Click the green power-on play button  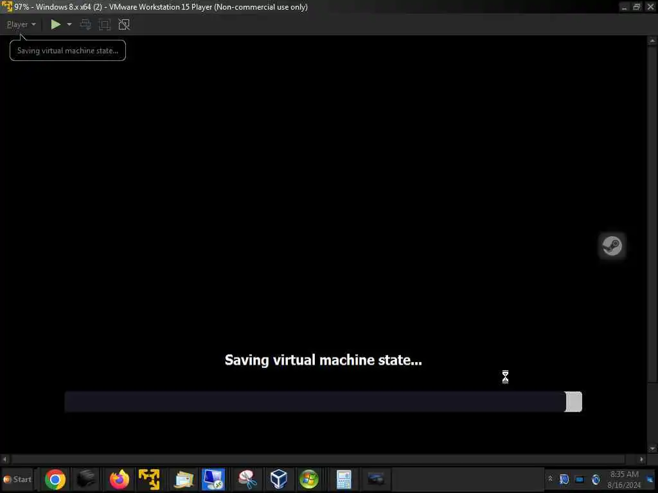(x=56, y=24)
